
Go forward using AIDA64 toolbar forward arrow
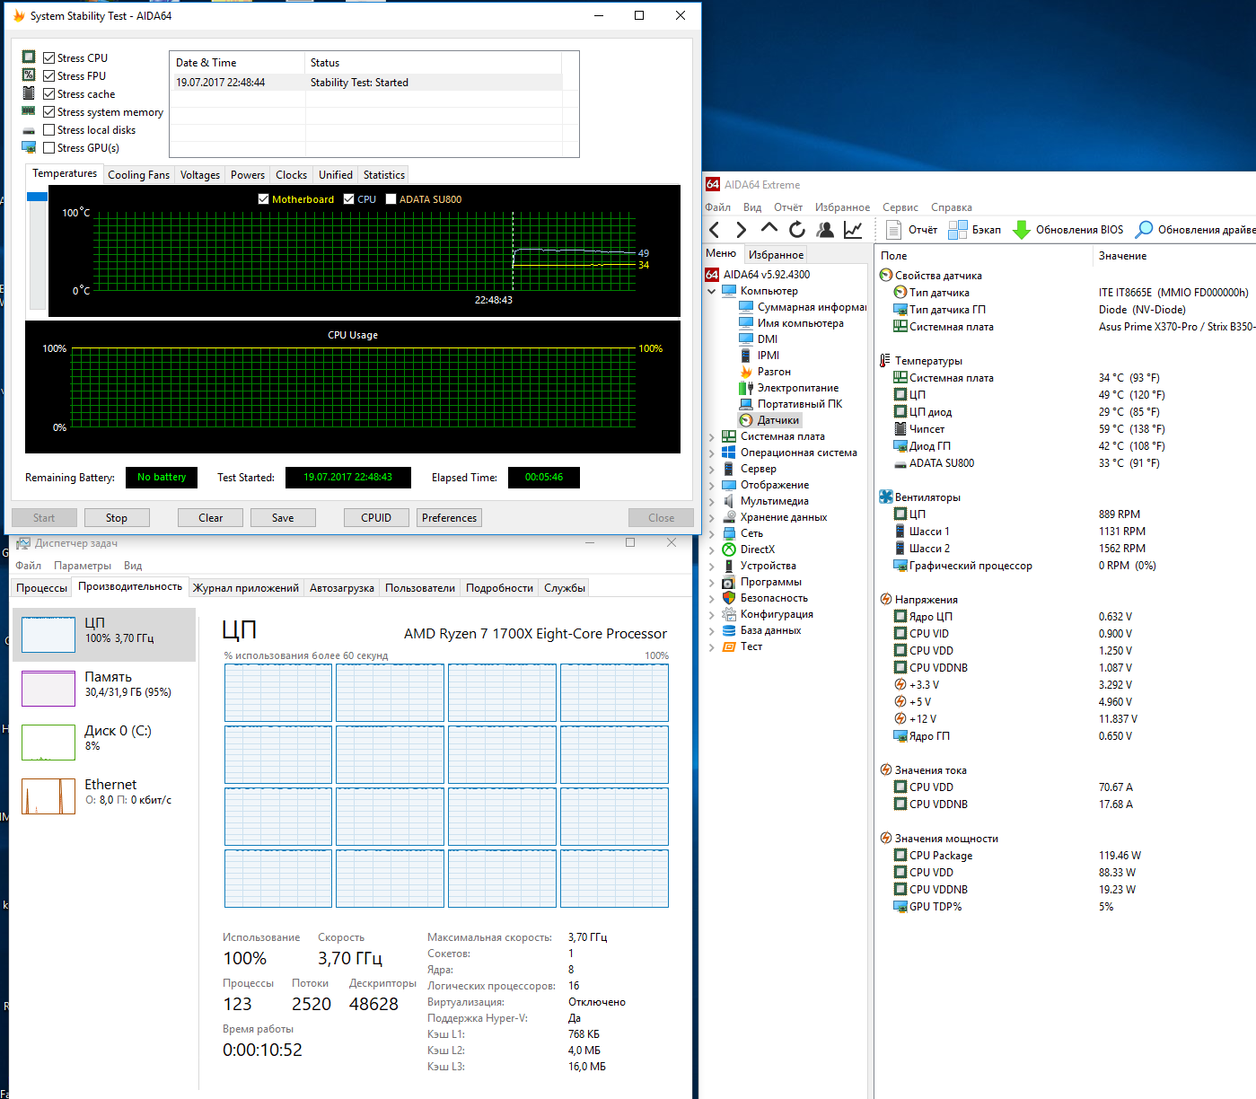(x=741, y=230)
